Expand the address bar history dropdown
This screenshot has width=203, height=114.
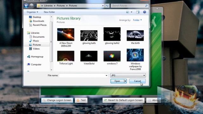click(x=103, y=6)
